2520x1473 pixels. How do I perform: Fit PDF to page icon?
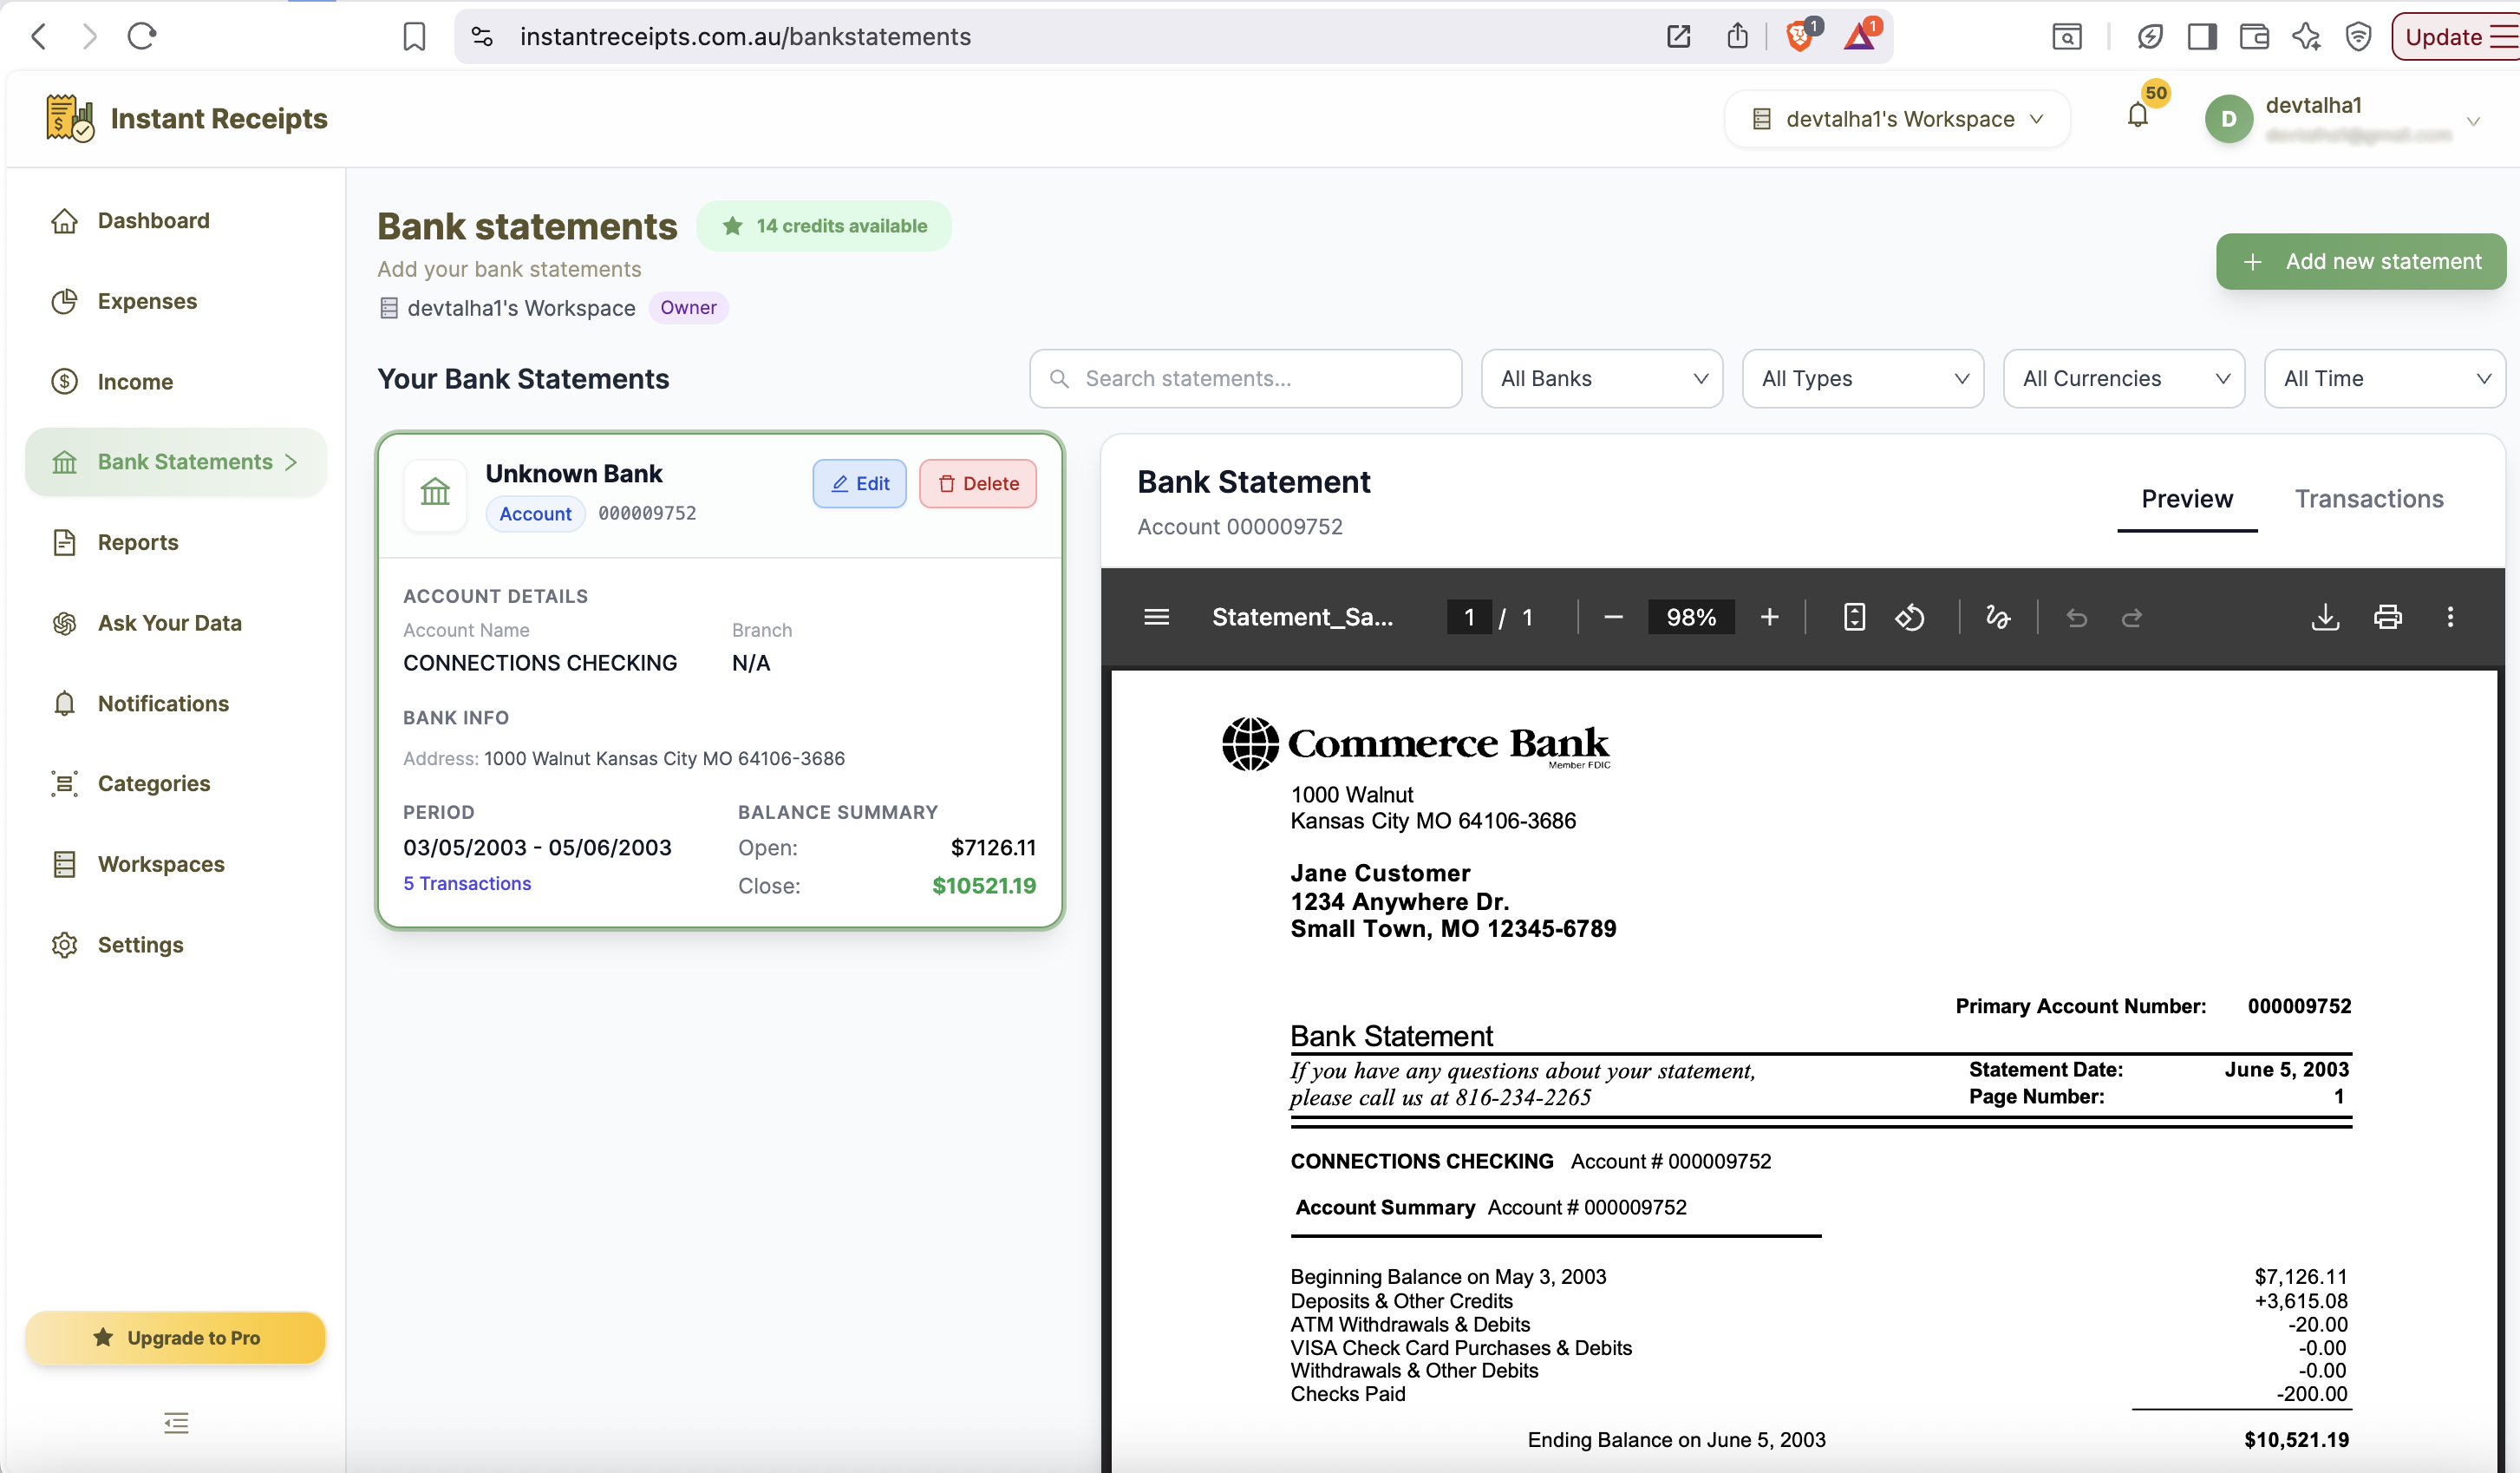click(x=1854, y=618)
